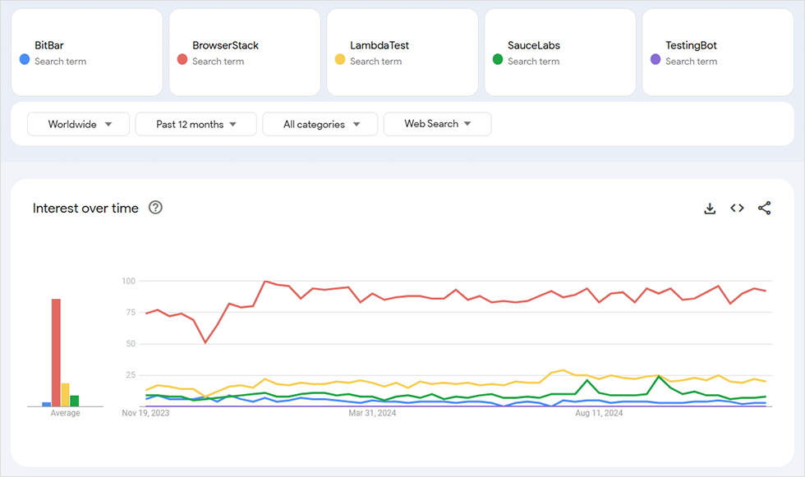This screenshot has height=477, width=805.
Task: Click the green SauceLabs average bar
Action: pyautogui.click(x=75, y=401)
